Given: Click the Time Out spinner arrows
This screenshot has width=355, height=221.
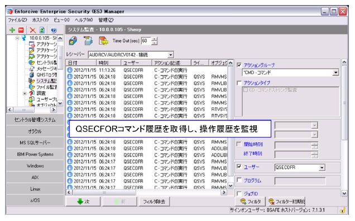Looking at the screenshot, I should click(155, 41).
